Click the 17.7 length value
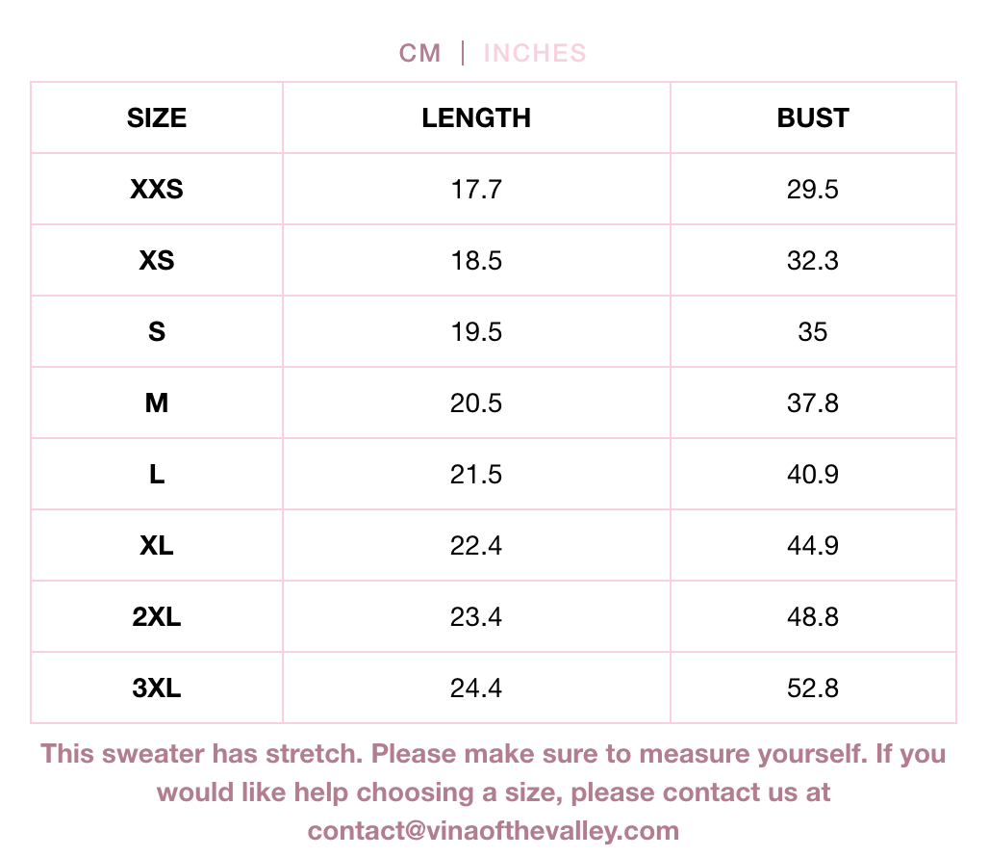This screenshot has height=857, width=989. pyautogui.click(x=476, y=190)
